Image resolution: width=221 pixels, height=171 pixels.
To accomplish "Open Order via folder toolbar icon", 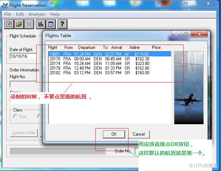I will 19,24.
